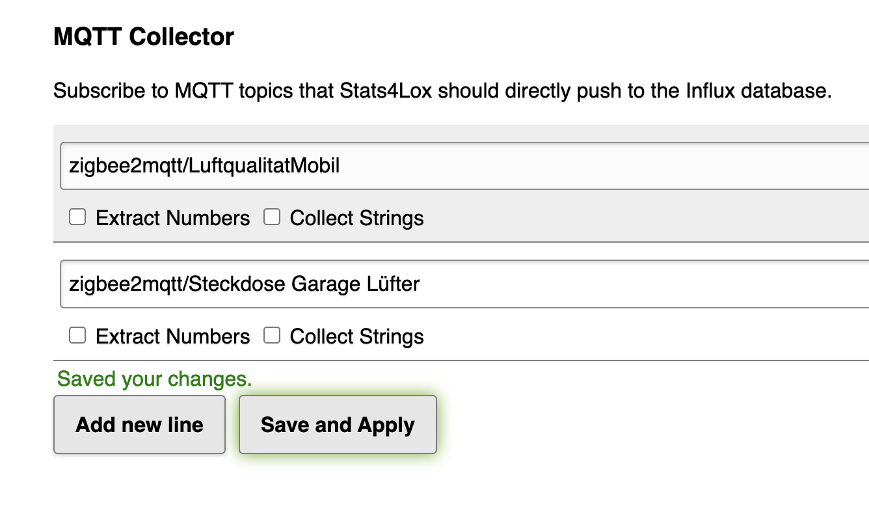Click Collect Strings label under Steckdose Garage Lüfter
The height and width of the screenshot is (514, 869).
356,336
